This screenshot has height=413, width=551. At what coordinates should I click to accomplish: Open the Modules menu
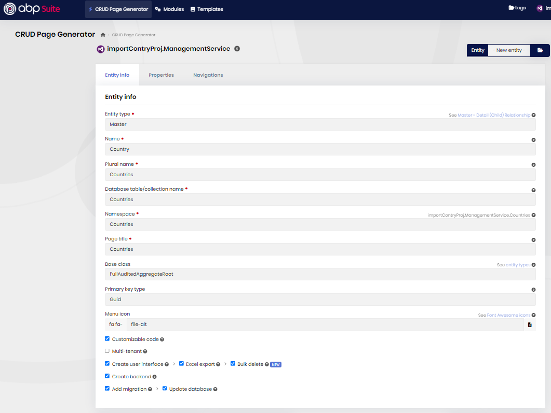coord(169,9)
